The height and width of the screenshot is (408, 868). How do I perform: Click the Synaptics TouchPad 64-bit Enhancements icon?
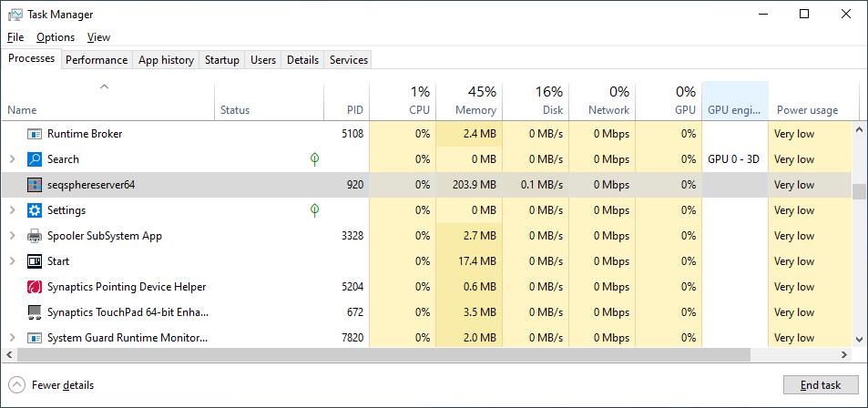(x=35, y=312)
